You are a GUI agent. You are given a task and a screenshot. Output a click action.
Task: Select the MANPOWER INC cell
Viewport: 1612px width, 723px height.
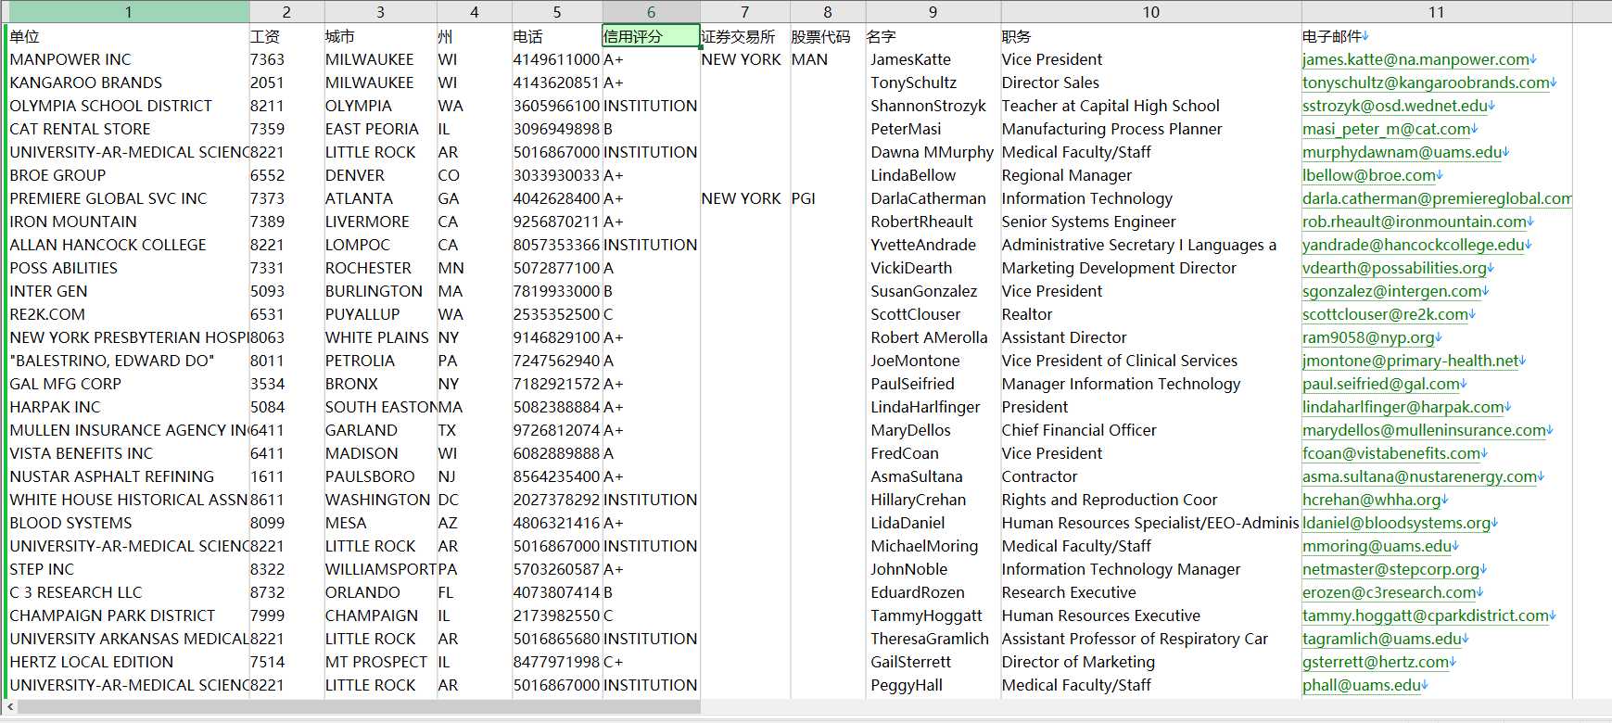tap(128, 59)
